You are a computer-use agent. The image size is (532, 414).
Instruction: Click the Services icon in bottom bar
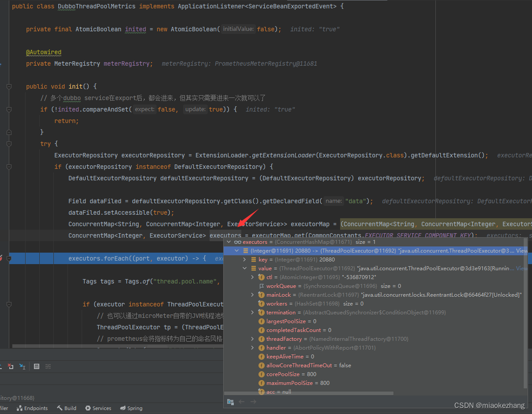88,408
